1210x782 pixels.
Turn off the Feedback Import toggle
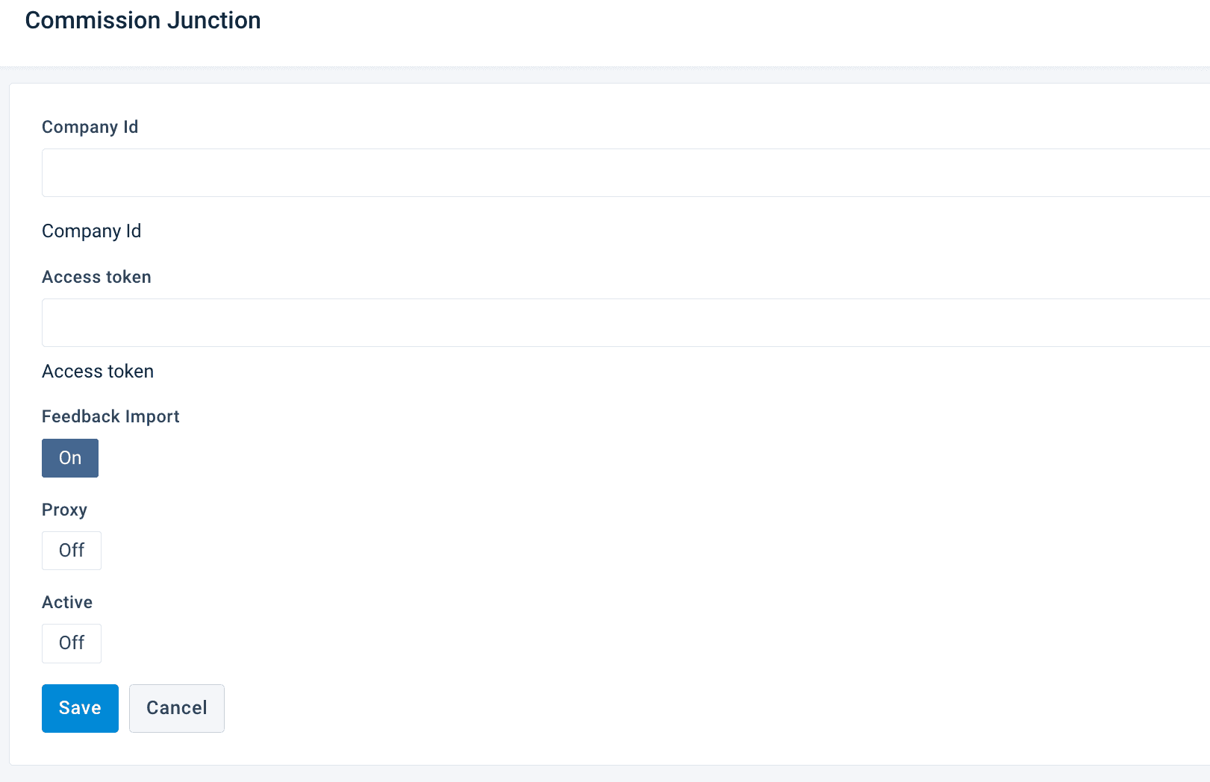pos(70,458)
